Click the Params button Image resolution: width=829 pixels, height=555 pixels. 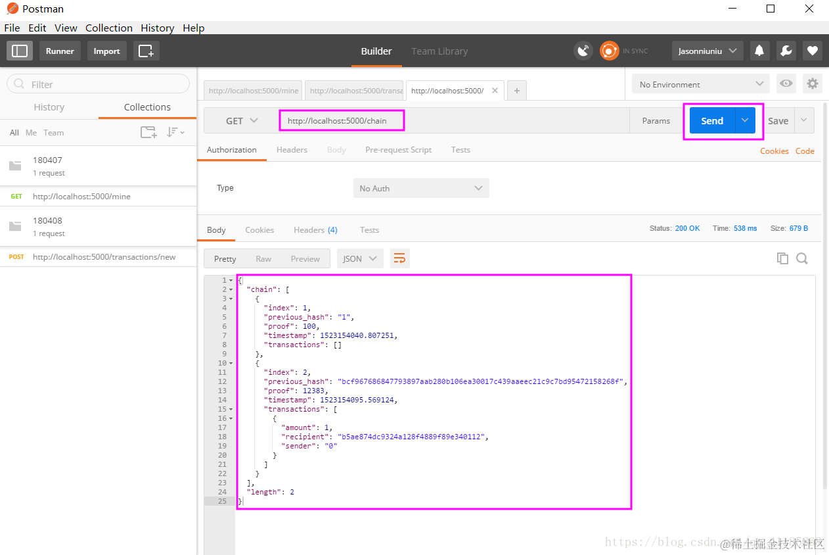click(x=656, y=120)
